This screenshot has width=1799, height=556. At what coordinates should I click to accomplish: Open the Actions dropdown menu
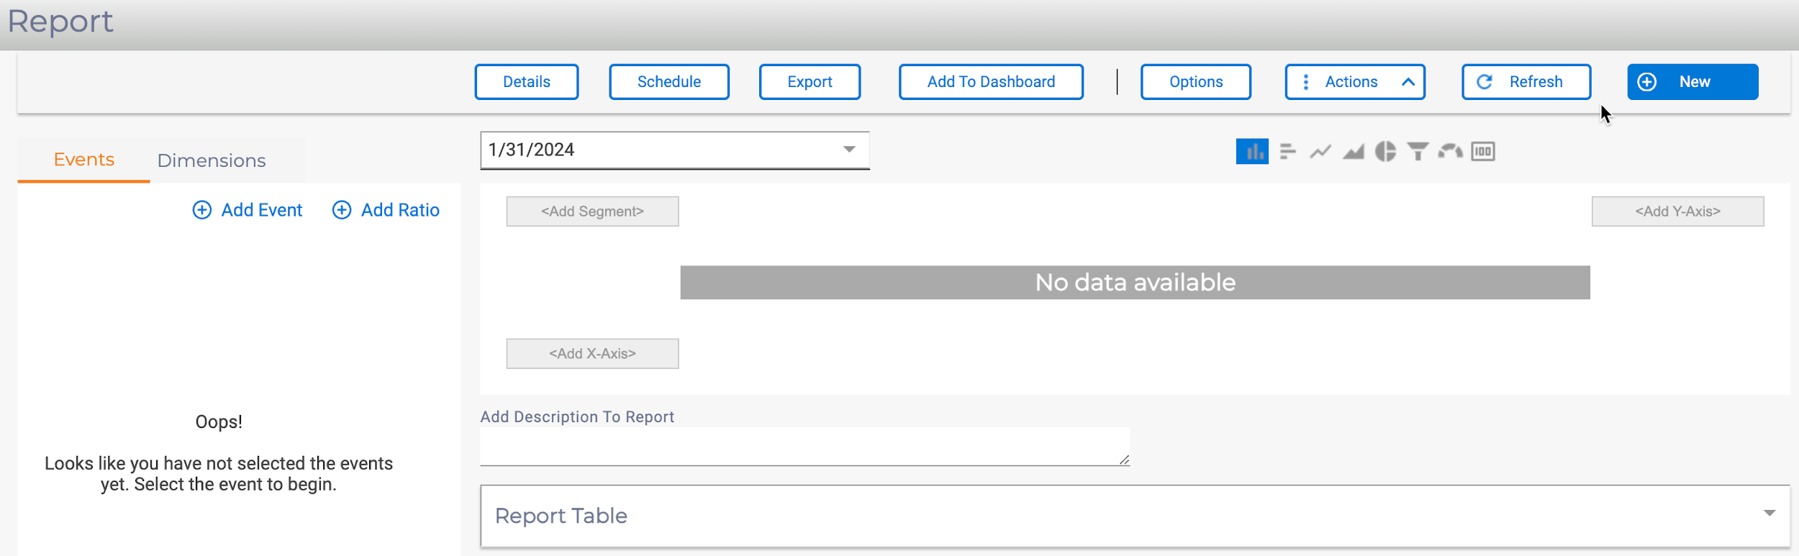click(1354, 82)
